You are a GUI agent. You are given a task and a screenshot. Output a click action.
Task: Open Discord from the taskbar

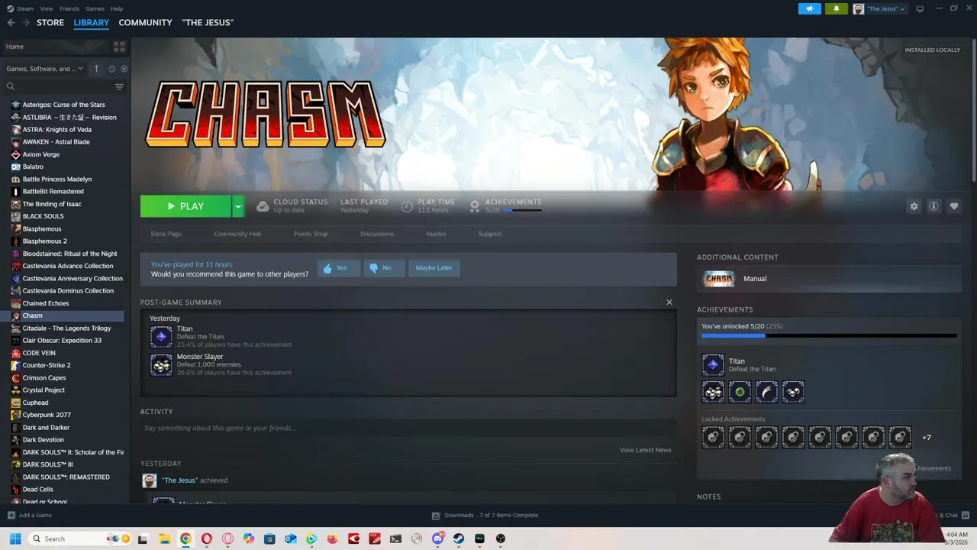coord(437,539)
